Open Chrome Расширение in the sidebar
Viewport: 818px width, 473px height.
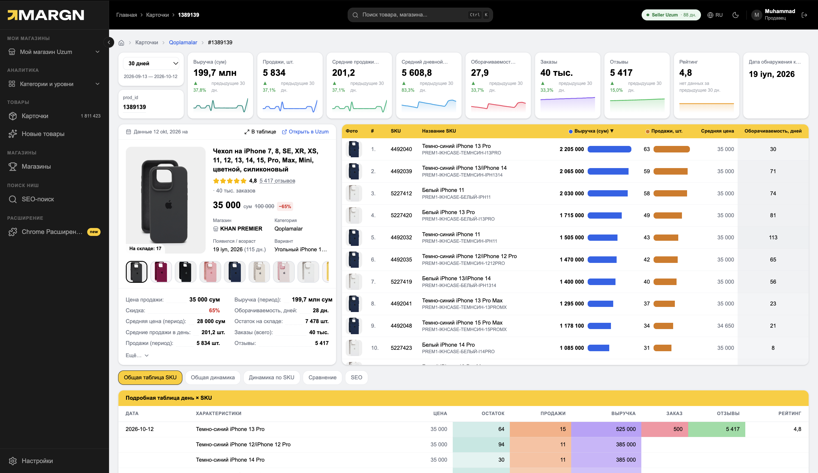point(55,232)
